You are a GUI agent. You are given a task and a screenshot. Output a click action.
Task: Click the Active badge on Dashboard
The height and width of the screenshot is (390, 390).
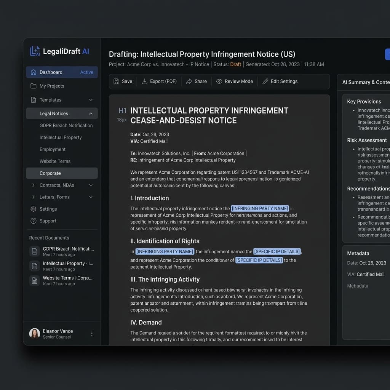point(87,72)
